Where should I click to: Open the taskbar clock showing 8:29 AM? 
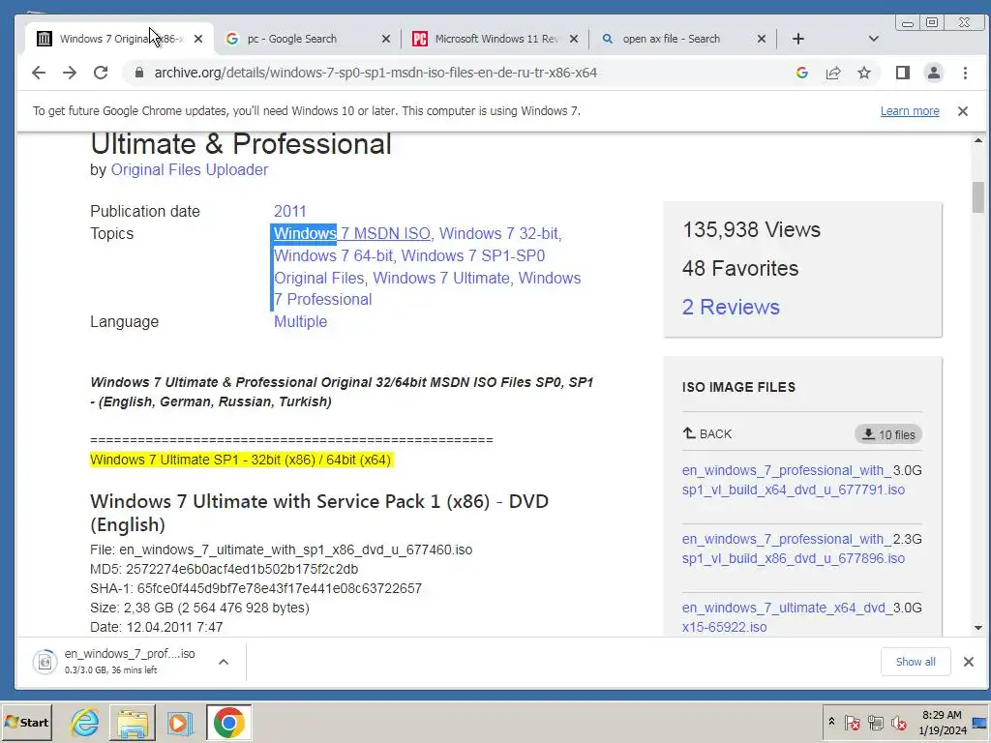(x=943, y=722)
